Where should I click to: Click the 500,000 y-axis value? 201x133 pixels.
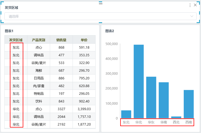(111, 44)
